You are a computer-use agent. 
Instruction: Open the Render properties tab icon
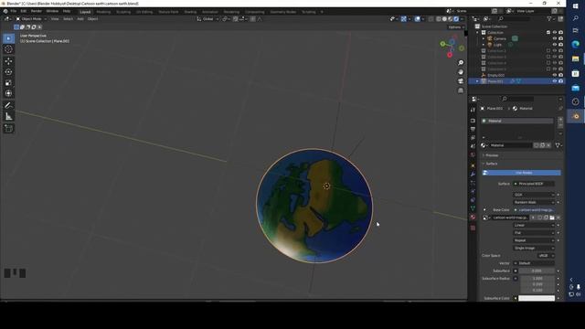coord(473,121)
